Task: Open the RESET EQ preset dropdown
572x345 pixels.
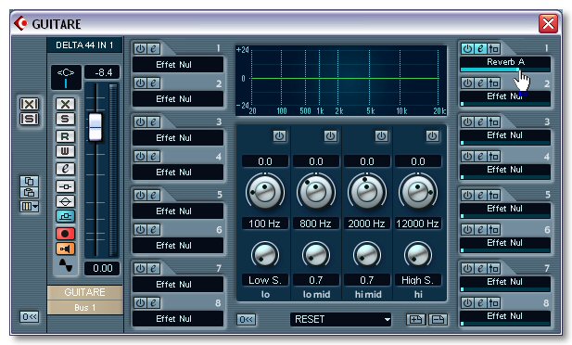Action: (x=341, y=319)
